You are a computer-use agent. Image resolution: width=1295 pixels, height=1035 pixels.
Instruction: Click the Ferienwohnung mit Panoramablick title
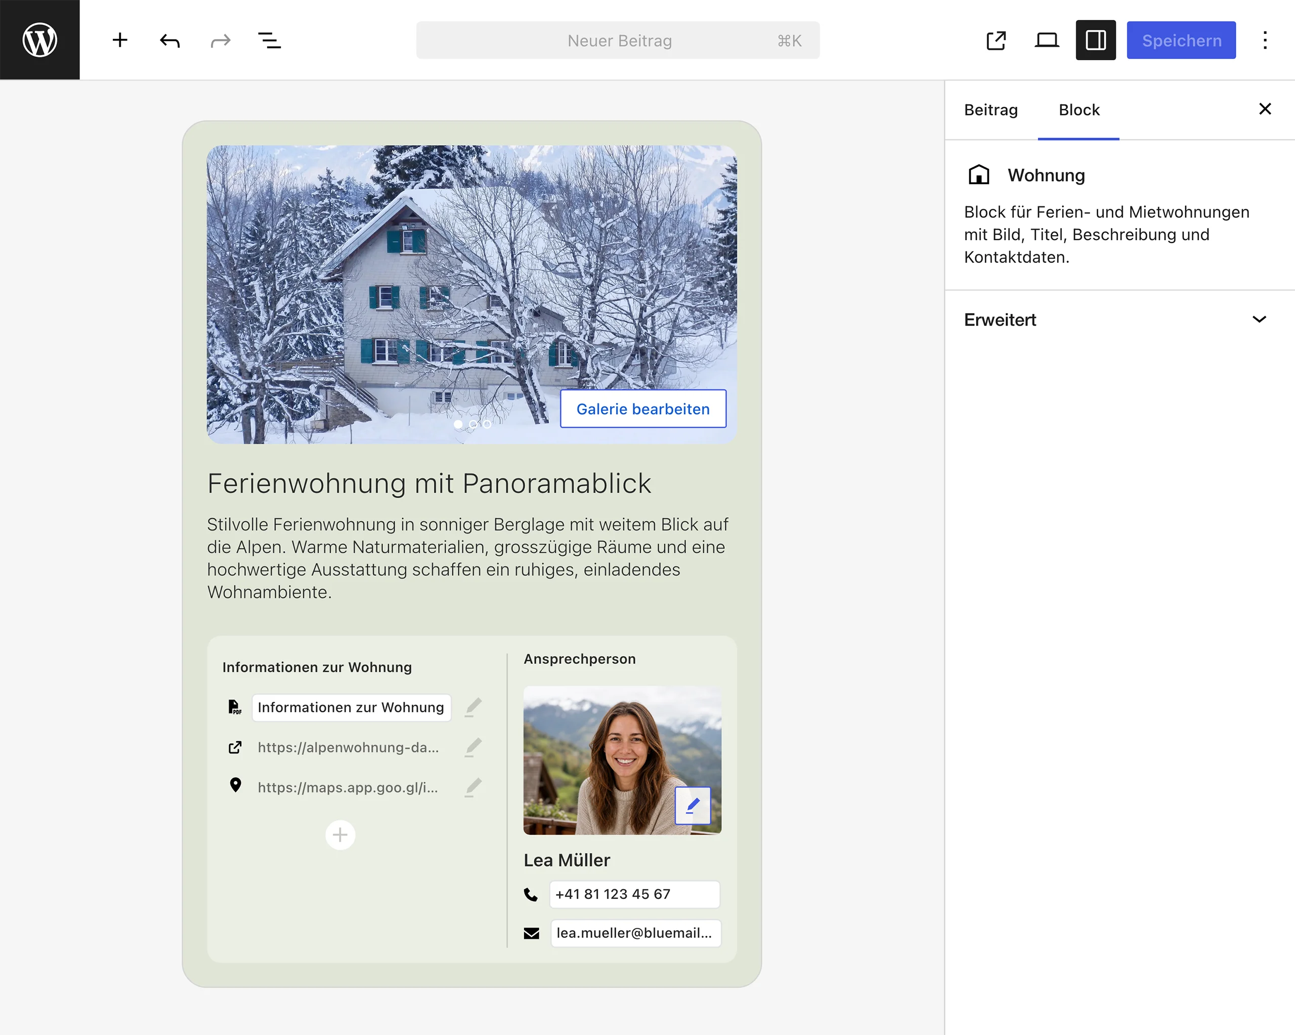tap(429, 483)
